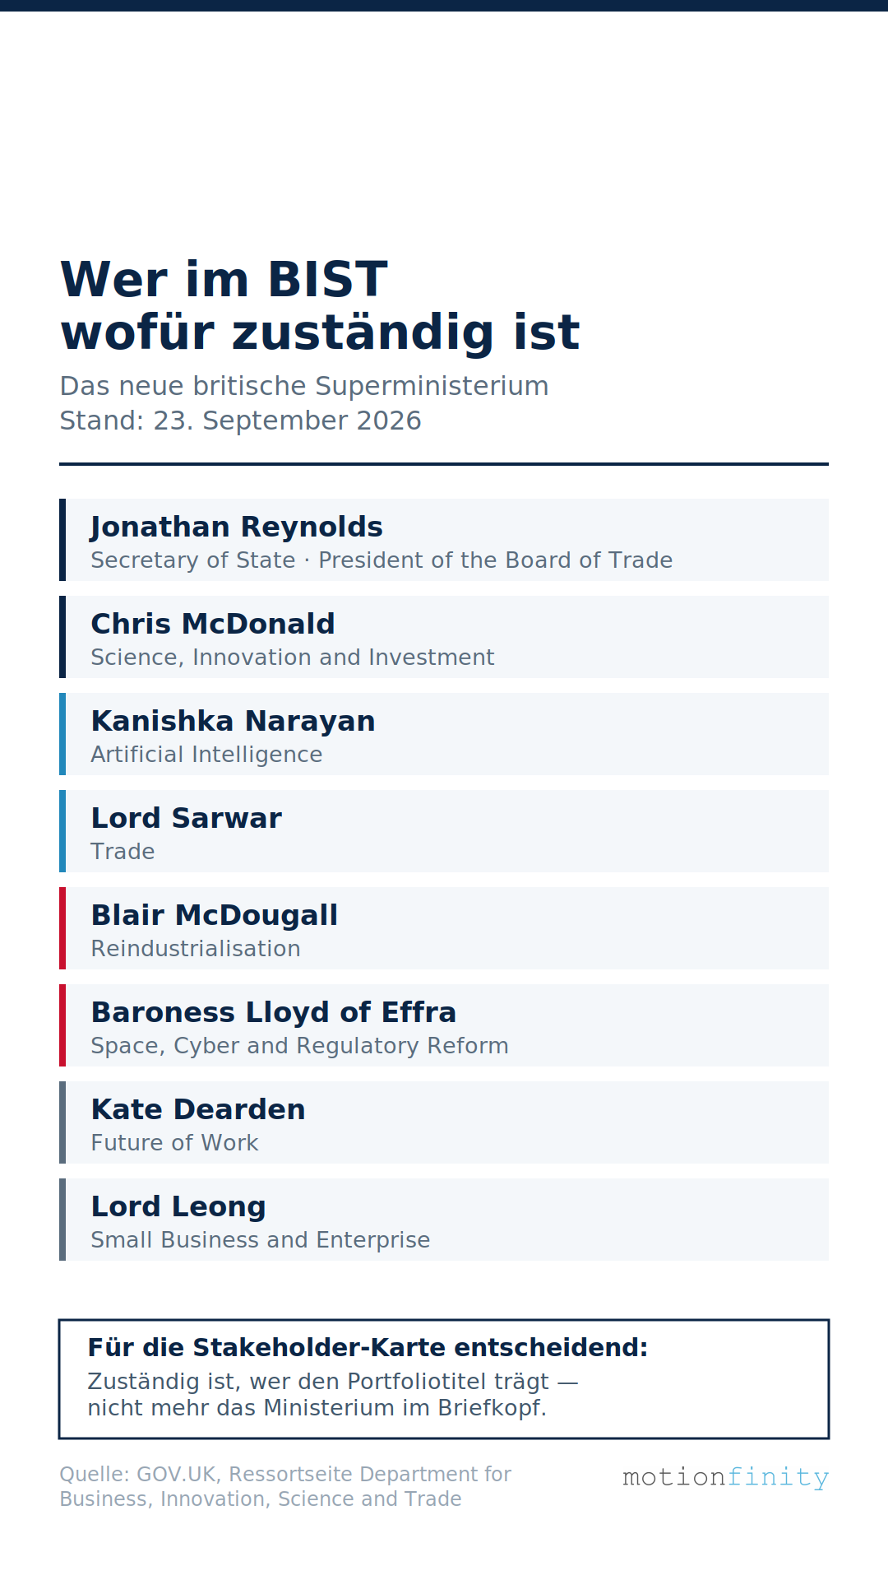
Task: Click the Baroness Lloyd of Effra entry
Action: click(444, 1025)
